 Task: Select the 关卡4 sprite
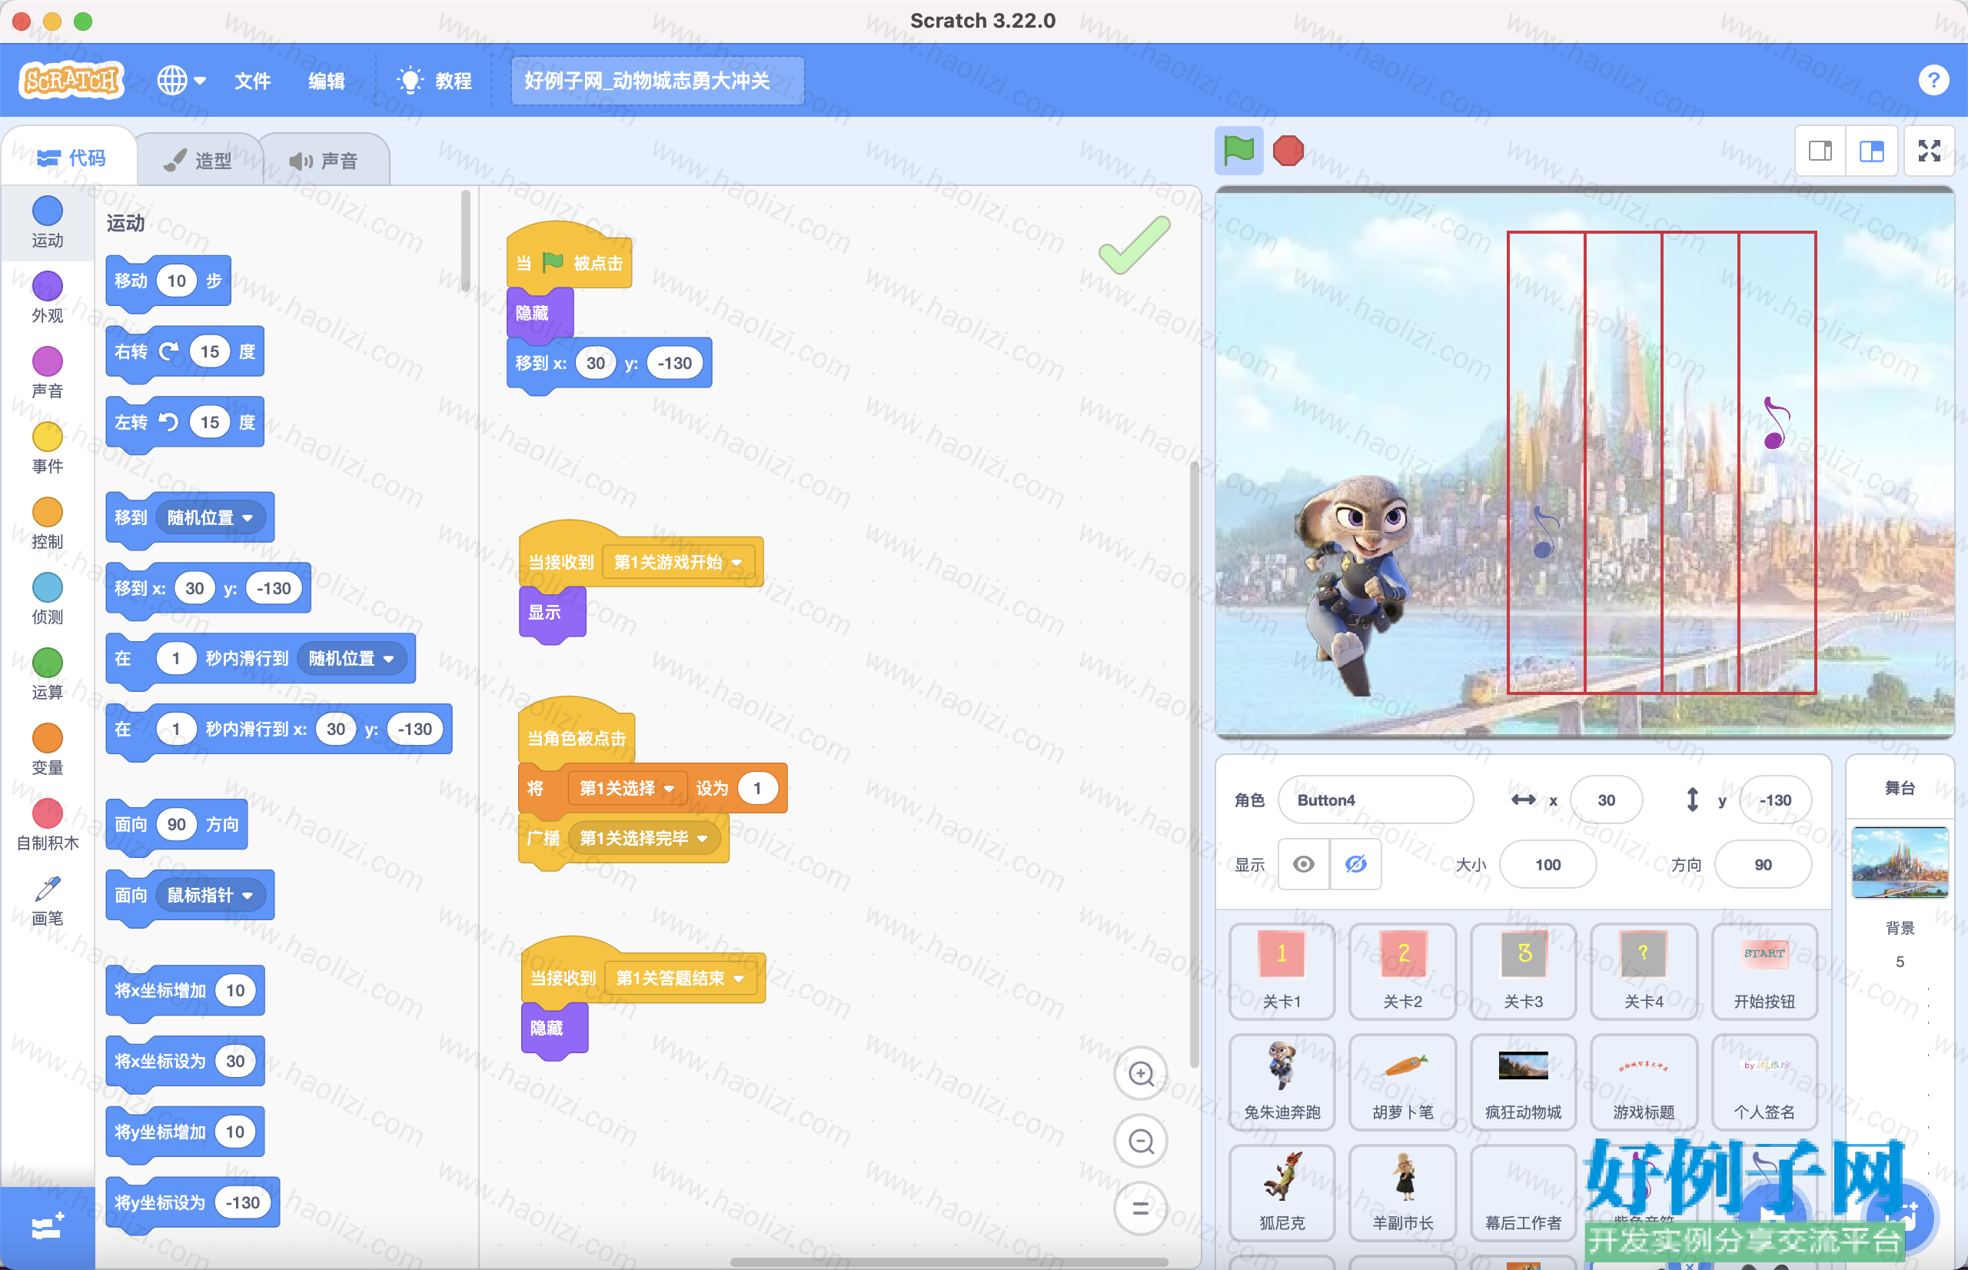pos(1643,971)
